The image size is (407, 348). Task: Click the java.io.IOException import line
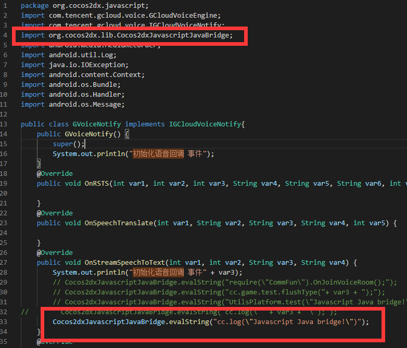(x=74, y=65)
